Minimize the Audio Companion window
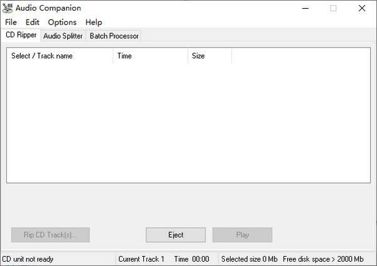This screenshot has height=266, width=377. coord(305,8)
